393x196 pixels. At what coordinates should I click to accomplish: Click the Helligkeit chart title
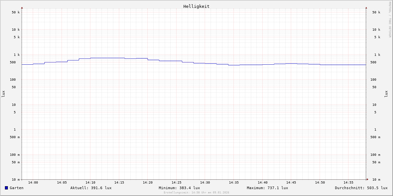196,6
